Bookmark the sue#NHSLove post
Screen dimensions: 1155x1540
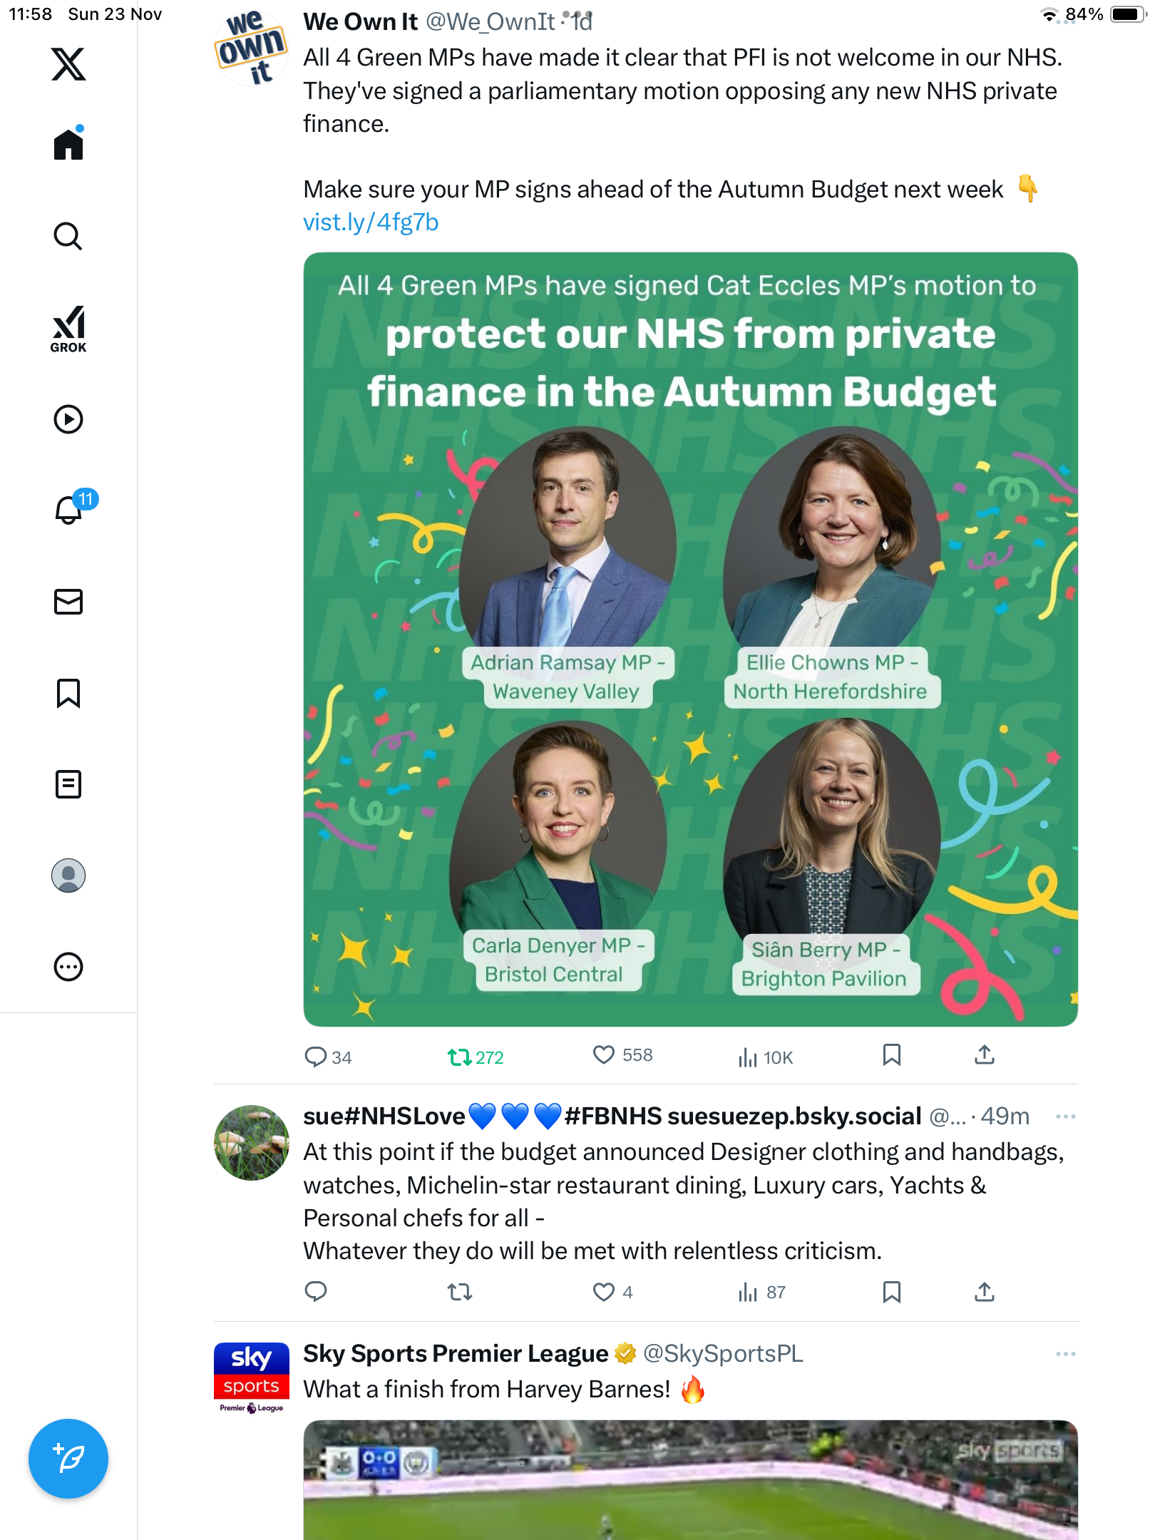pyautogui.click(x=891, y=1292)
